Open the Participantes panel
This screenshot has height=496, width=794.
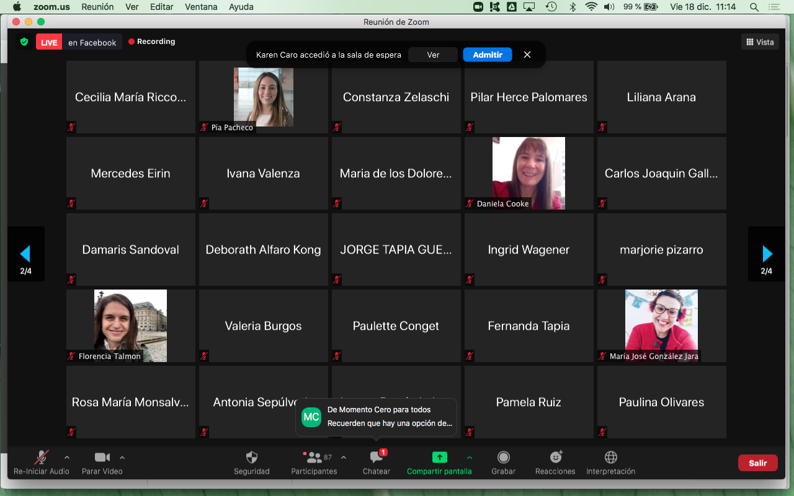coord(314,458)
